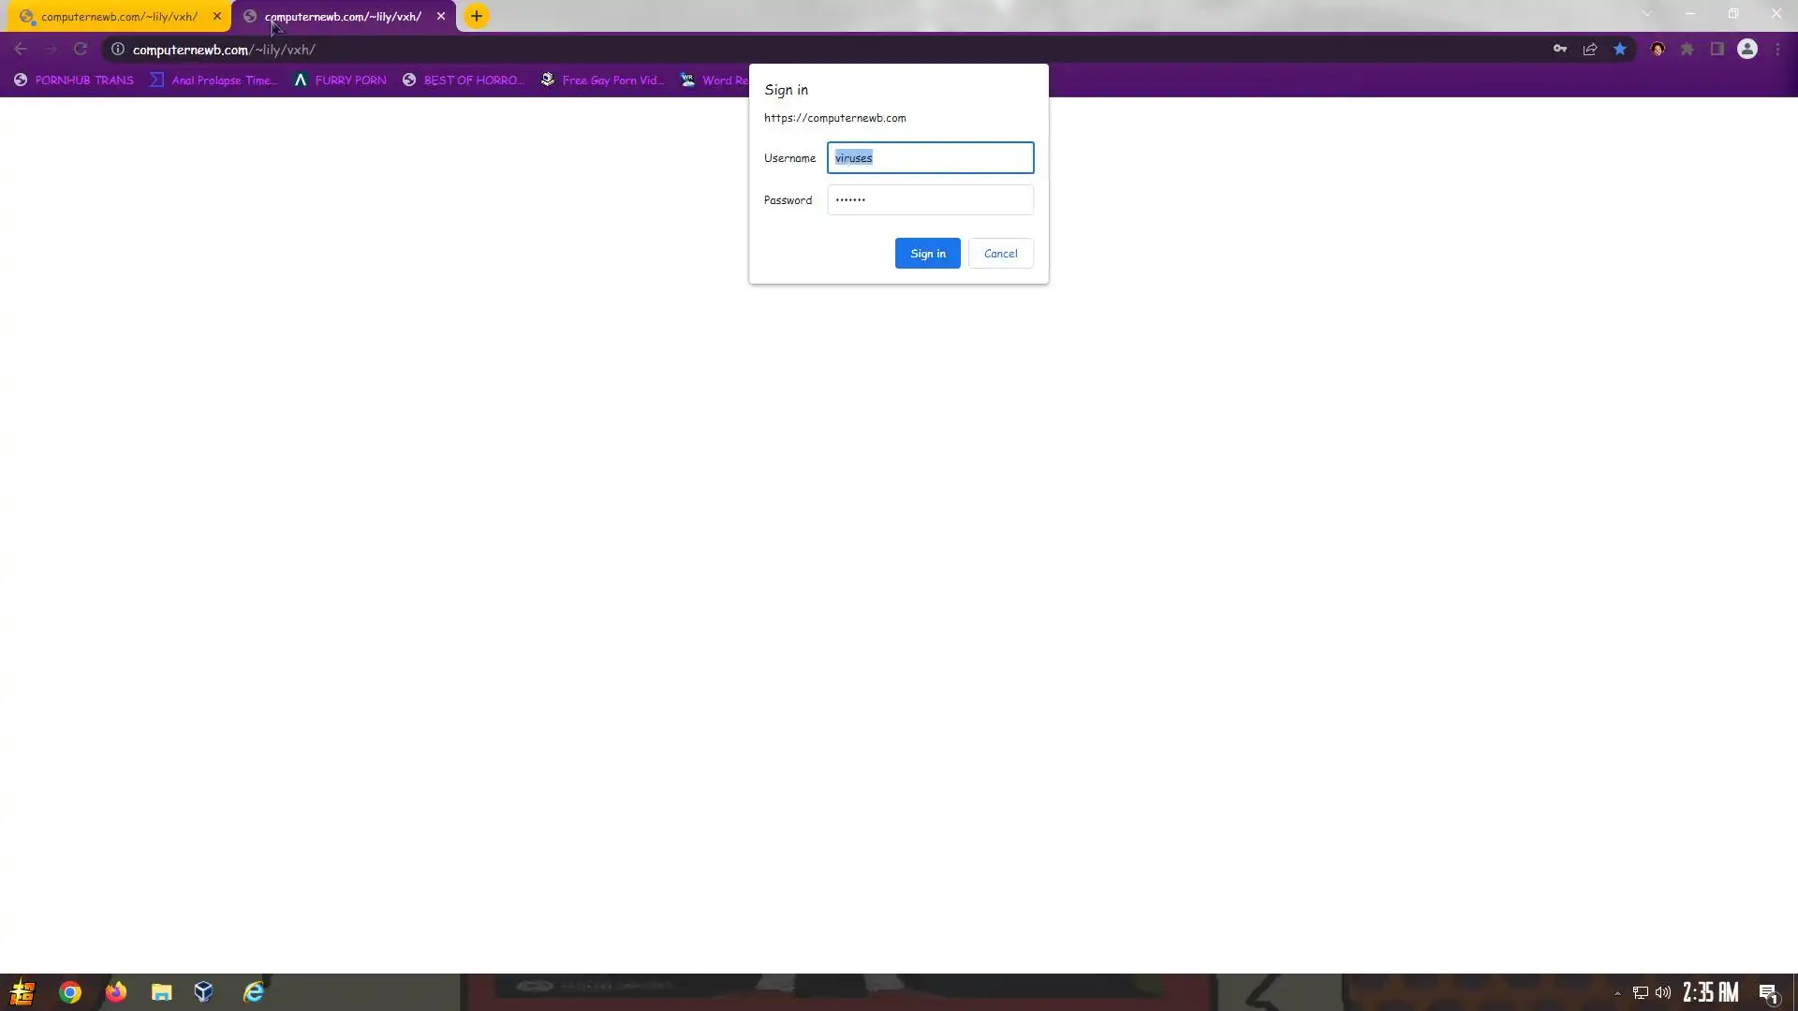Open the side panel icon
The height and width of the screenshot is (1011, 1798).
click(x=1717, y=50)
